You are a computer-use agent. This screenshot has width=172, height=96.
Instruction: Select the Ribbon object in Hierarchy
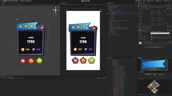(115, 13)
